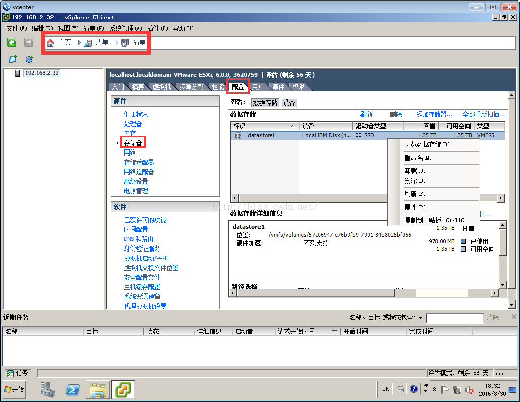Click the Tasks icon in status bar
The height and width of the screenshot is (402, 520).
coord(10,373)
